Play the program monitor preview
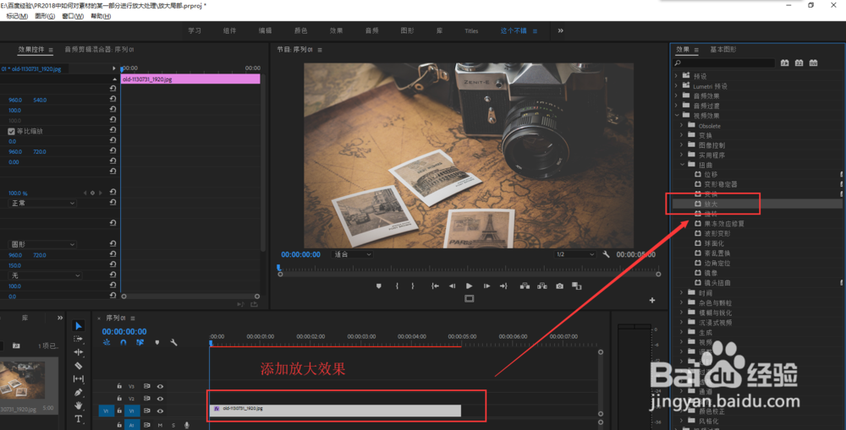The width and height of the screenshot is (846, 430). pos(470,286)
